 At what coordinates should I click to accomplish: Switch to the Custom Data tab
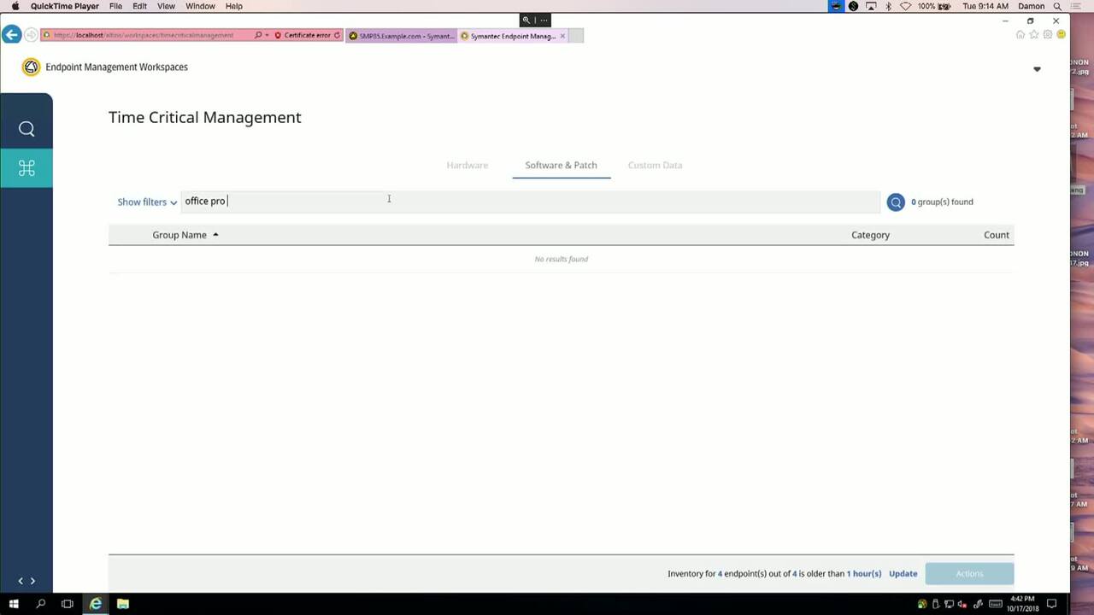[655, 165]
